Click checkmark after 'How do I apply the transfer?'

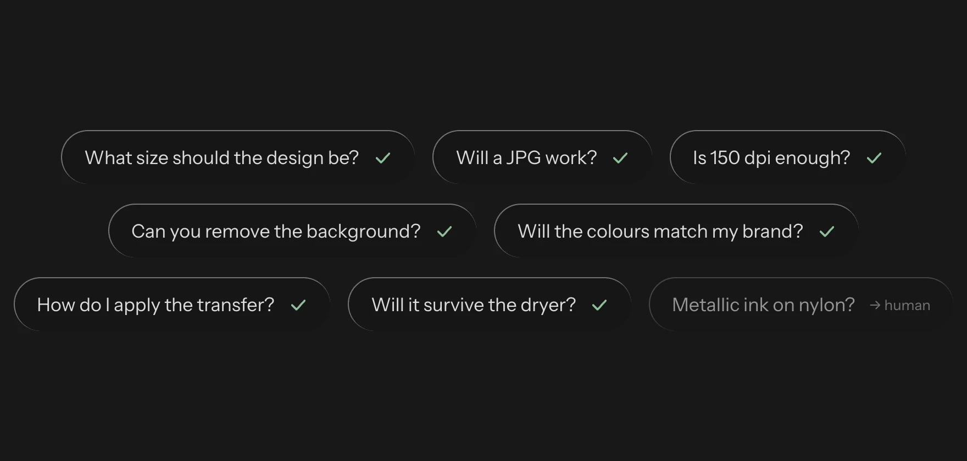[x=298, y=305]
